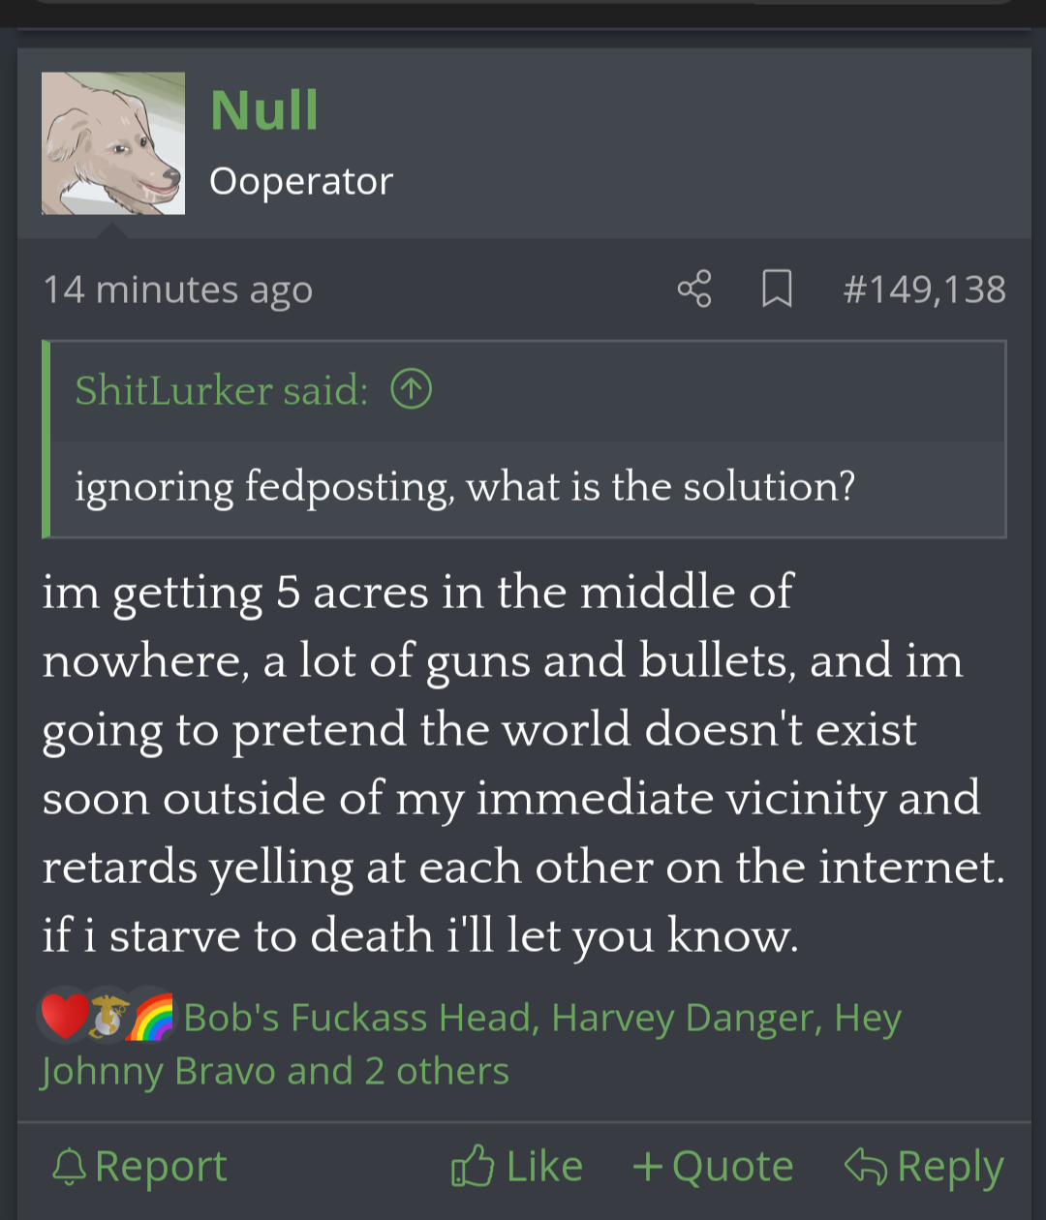Click the bell icon beside Report
1046x1220 pixels.
coord(69,1167)
